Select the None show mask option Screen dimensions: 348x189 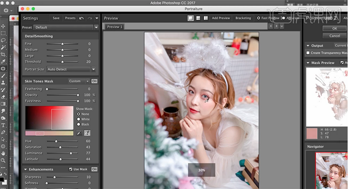(x=79, y=114)
